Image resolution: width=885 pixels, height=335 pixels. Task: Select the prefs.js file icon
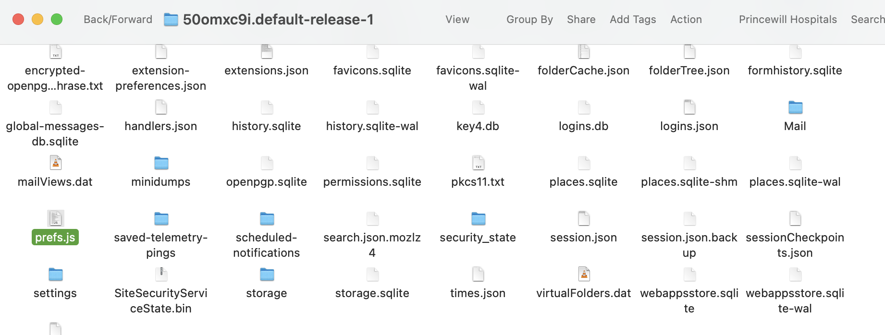(55, 218)
